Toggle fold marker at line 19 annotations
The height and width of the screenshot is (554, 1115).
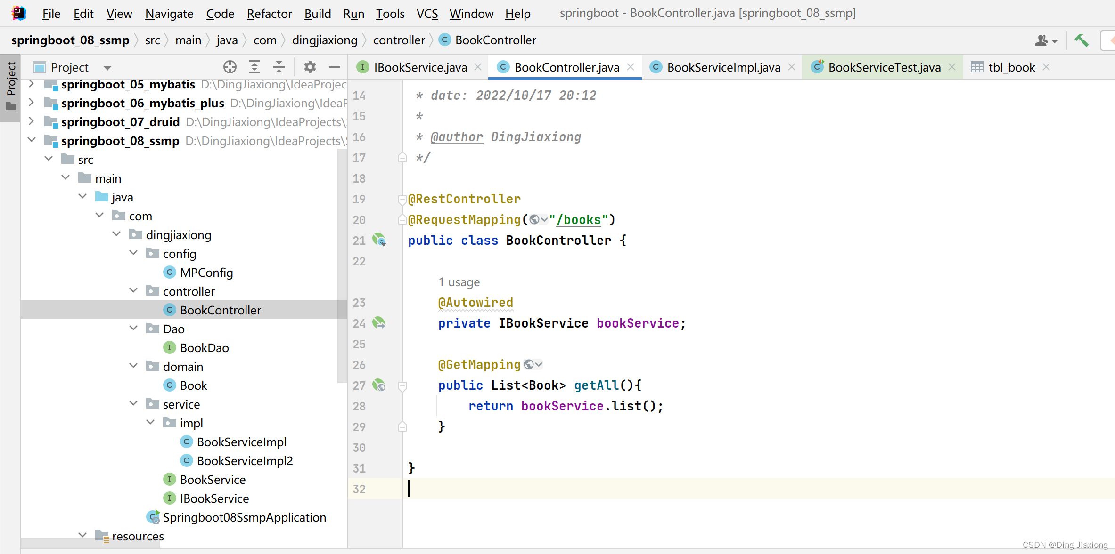[402, 200]
